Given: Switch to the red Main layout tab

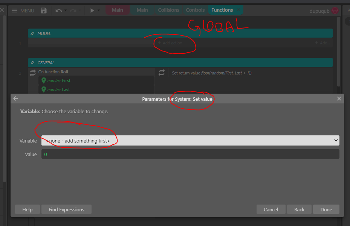Looking at the screenshot, I should [118, 10].
